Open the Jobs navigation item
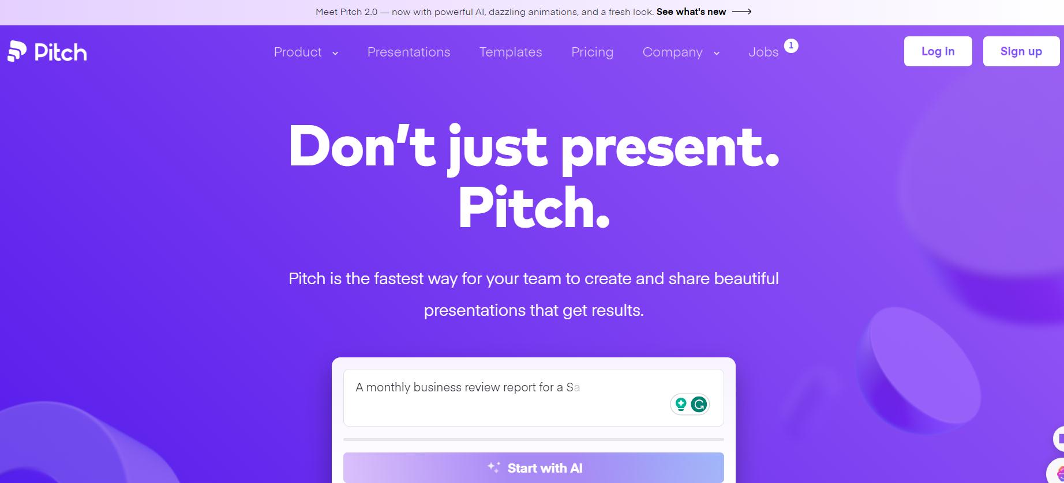 (763, 52)
